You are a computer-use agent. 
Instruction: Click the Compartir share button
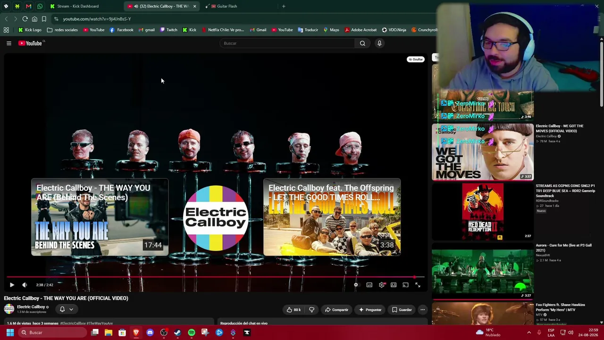point(336,310)
